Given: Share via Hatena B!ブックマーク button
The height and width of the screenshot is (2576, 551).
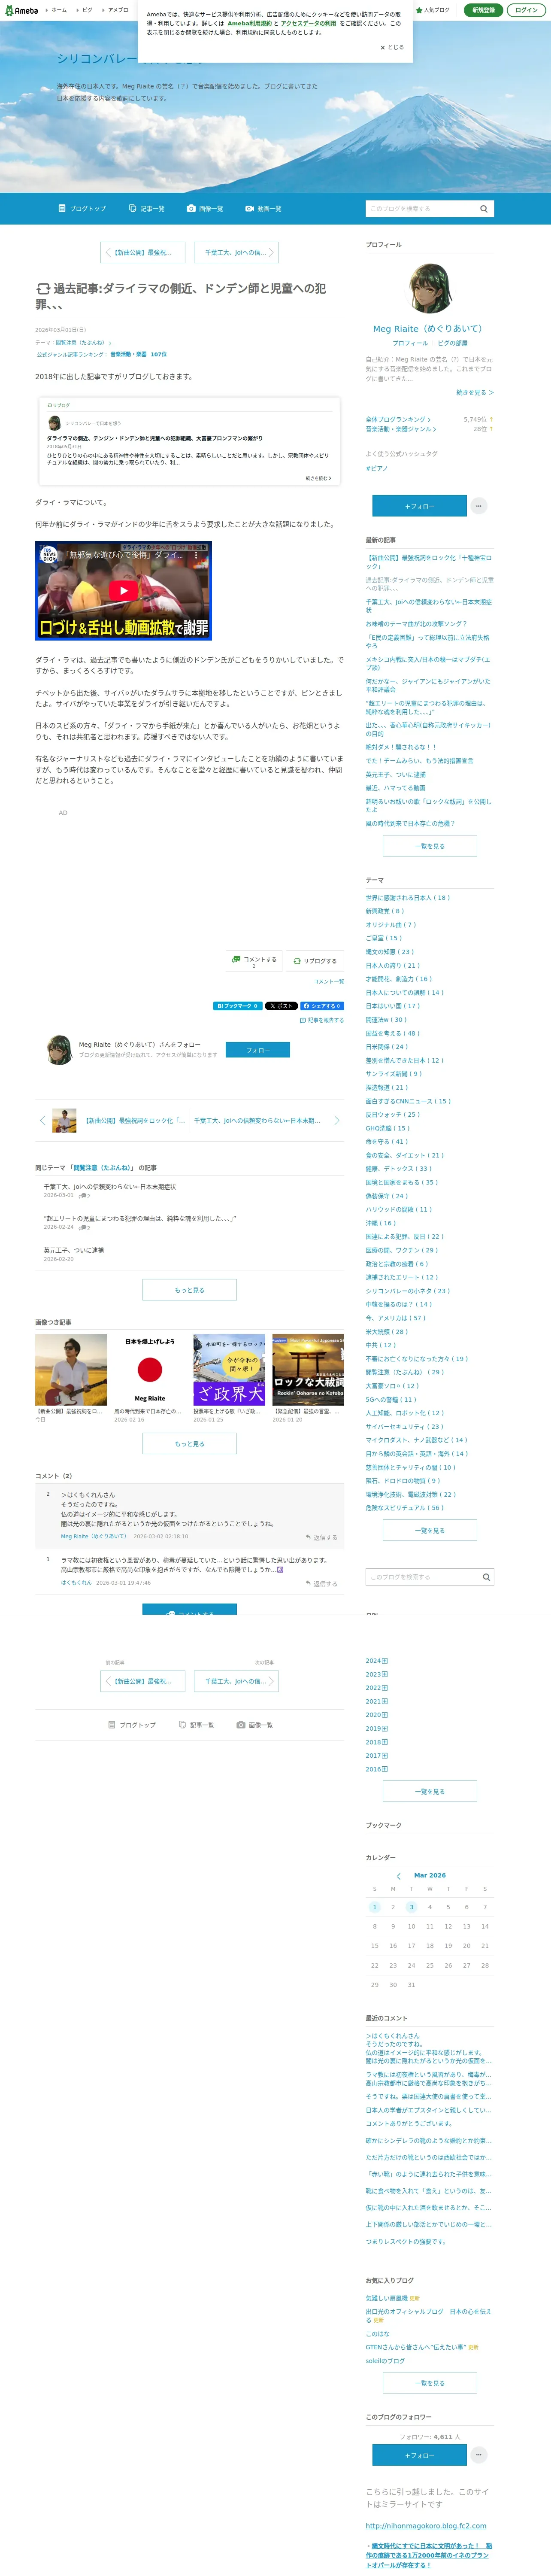Looking at the screenshot, I should [238, 1006].
